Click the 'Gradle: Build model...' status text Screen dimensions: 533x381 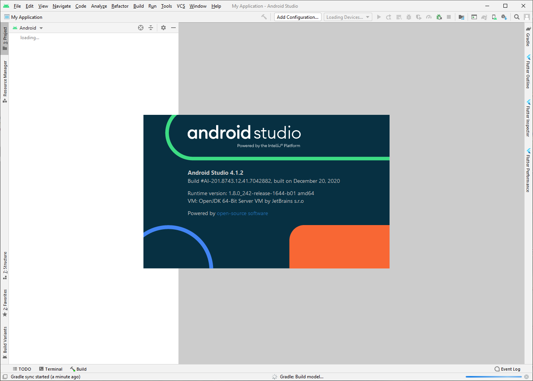click(302, 377)
